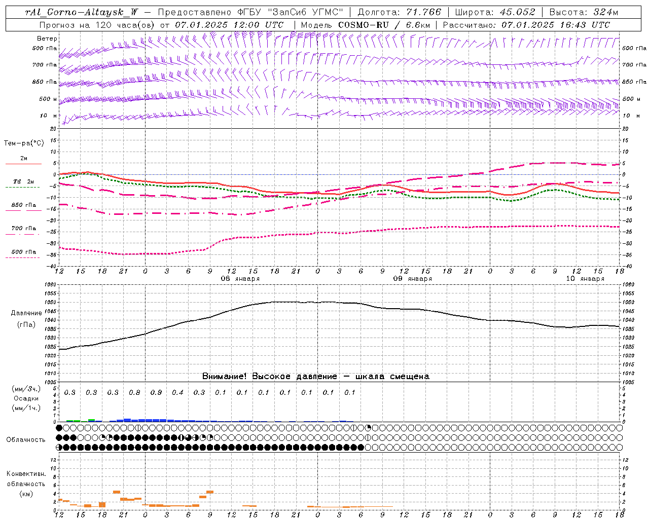The width and height of the screenshot is (649, 519).
Task: Click the green dashed Td 2м legend line
Action: coord(23,188)
